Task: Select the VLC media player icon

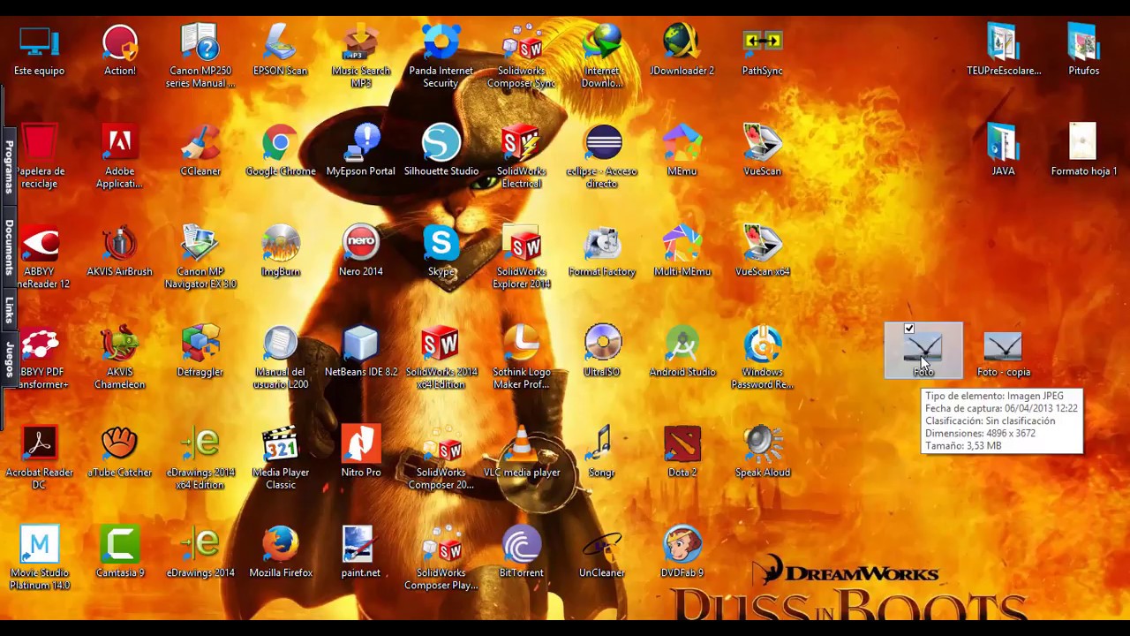Action: click(x=522, y=444)
